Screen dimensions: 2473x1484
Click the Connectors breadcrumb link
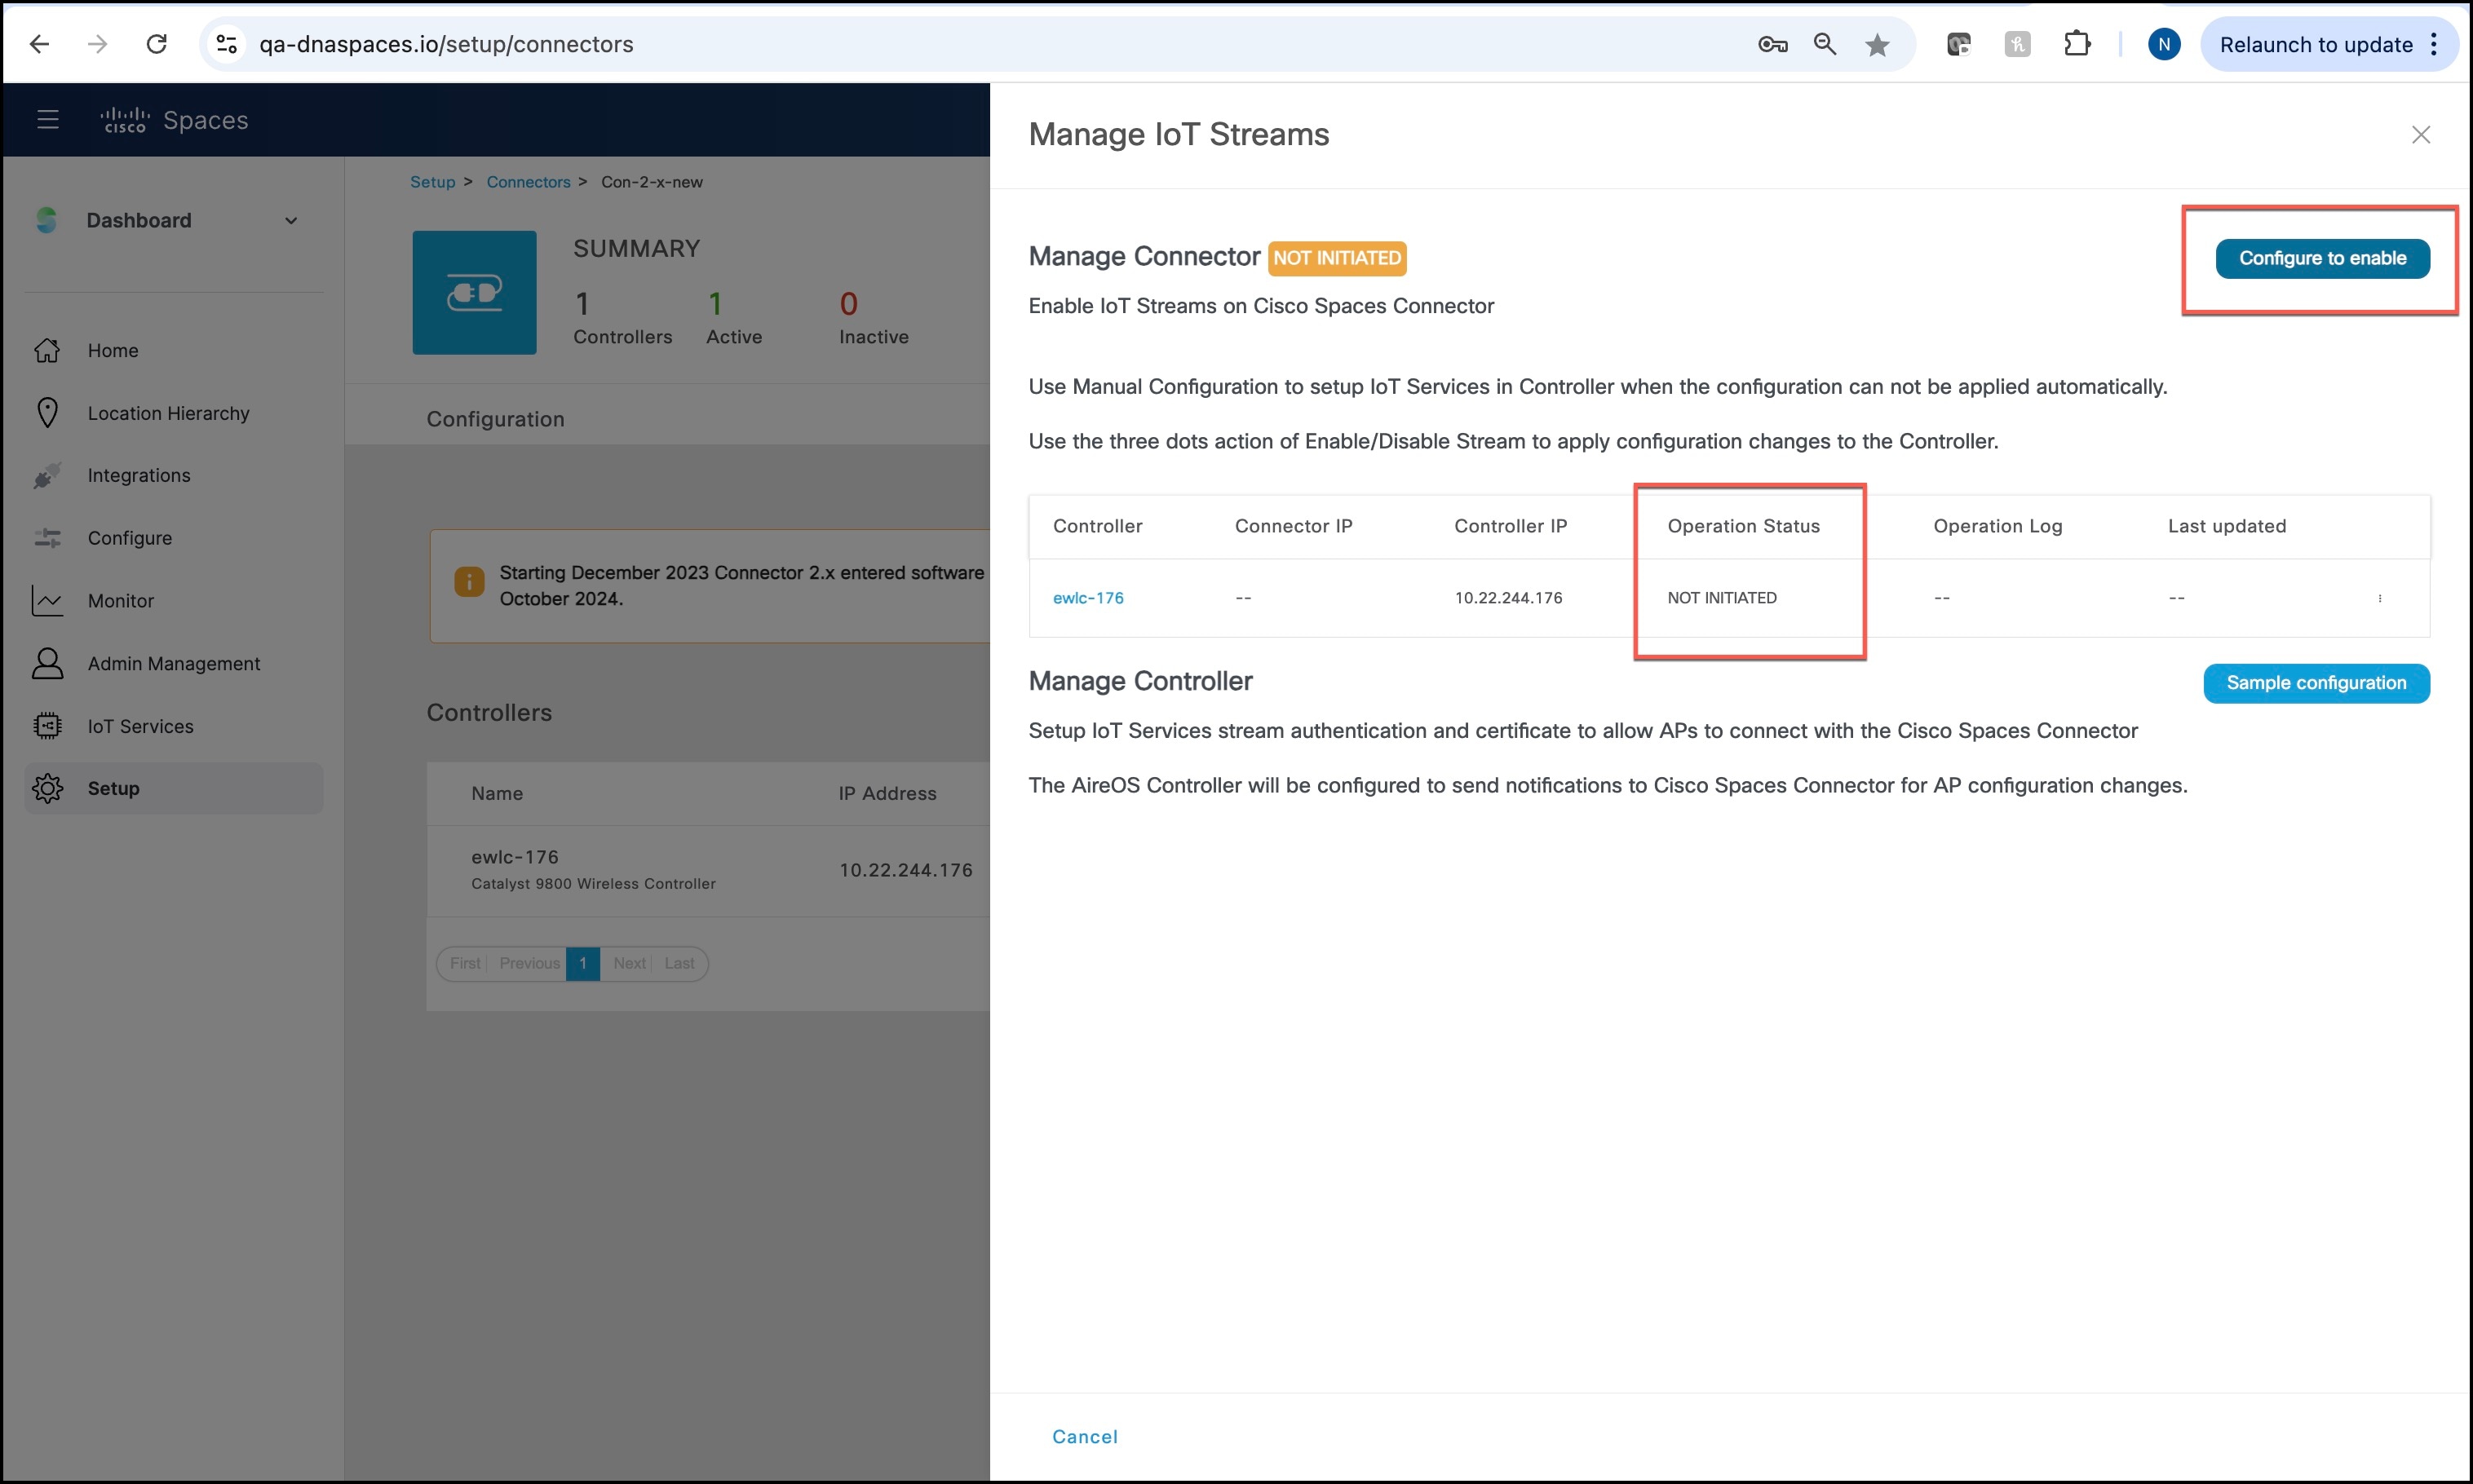(x=528, y=182)
